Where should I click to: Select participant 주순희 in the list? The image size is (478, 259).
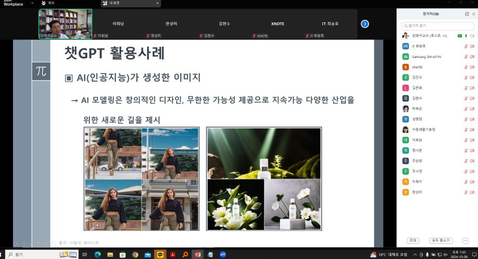(438, 161)
